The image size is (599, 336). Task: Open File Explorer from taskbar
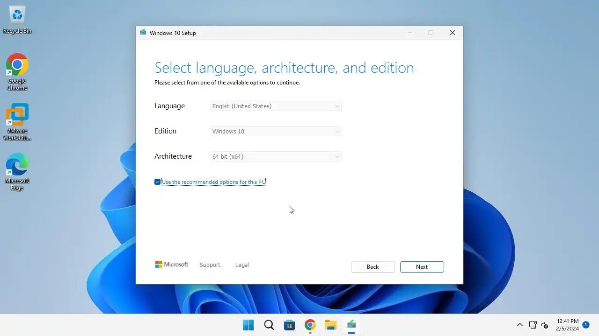coord(331,325)
